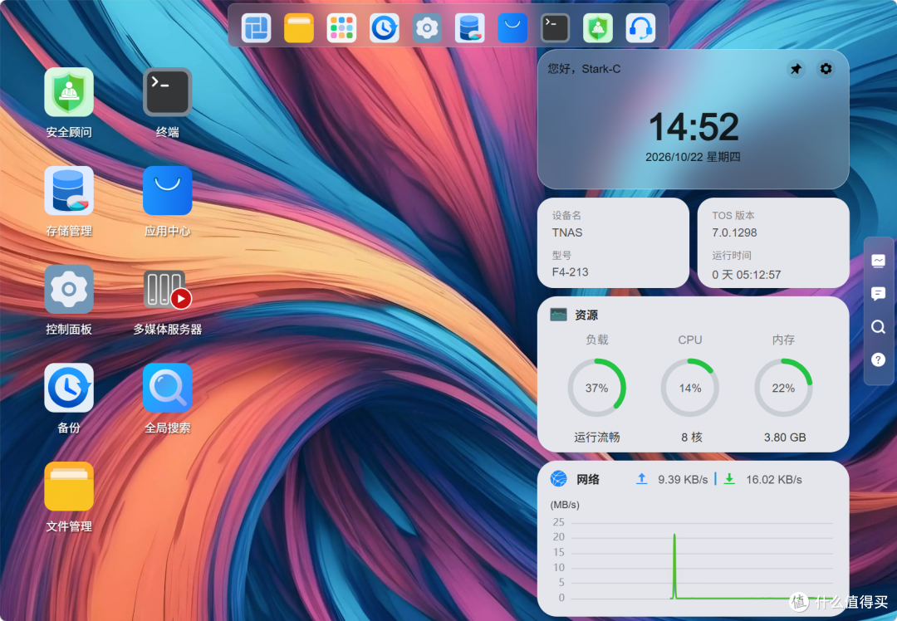Toggle the pin on the clock widget

pos(796,69)
